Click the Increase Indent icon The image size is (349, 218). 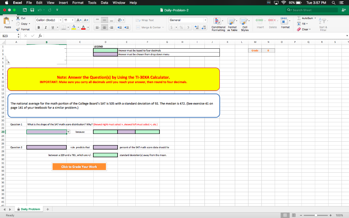[x=127, y=27]
